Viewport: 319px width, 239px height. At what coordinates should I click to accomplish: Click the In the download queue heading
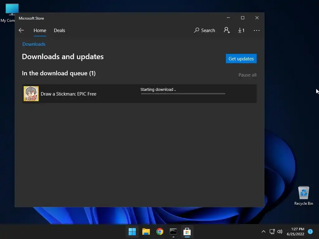pos(59,73)
